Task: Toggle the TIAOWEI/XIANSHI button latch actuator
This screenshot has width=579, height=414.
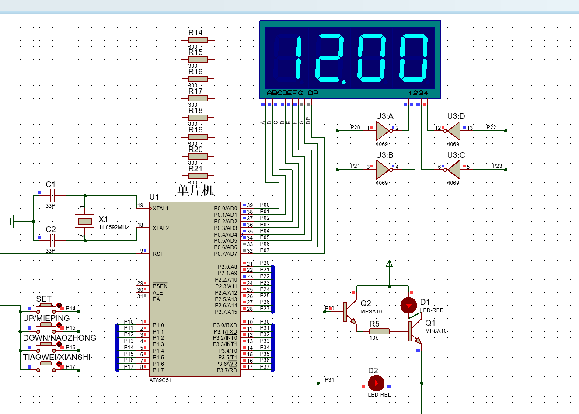Action: coord(59,363)
